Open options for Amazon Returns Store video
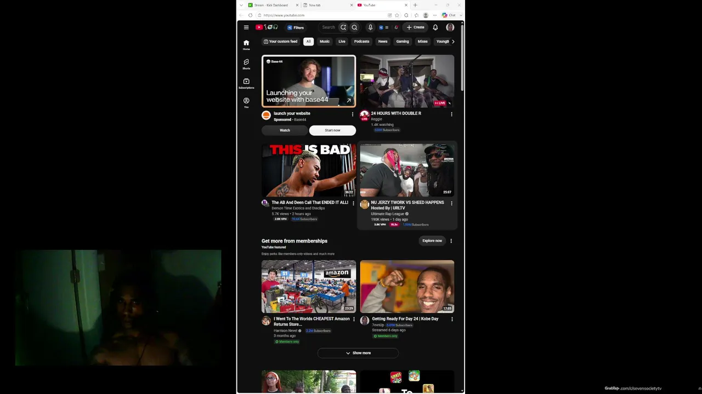This screenshot has height=394, width=702. point(353,319)
